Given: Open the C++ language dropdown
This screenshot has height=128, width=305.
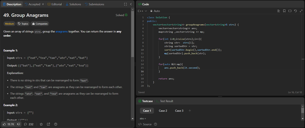Looking at the screenshot, I should (142, 11).
